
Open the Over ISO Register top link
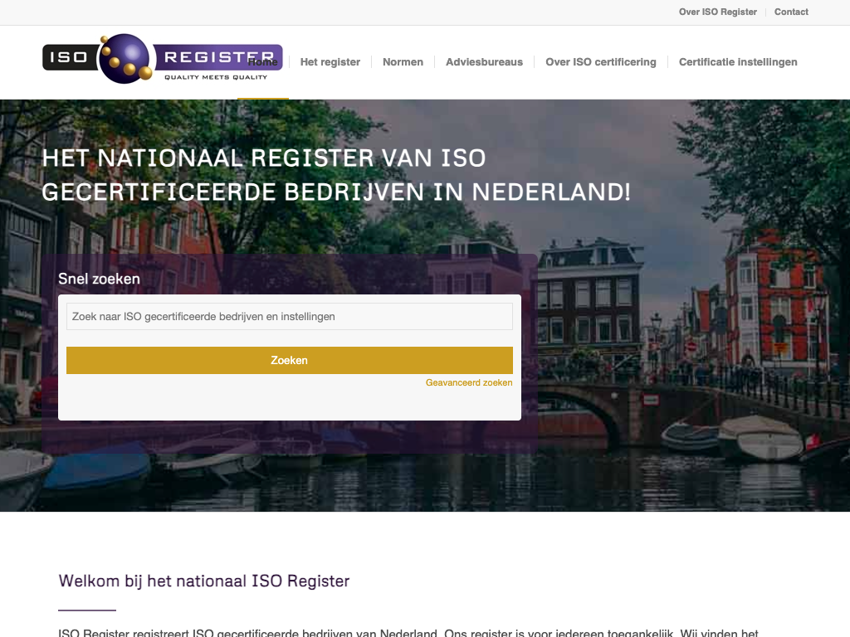click(x=717, y=12)
